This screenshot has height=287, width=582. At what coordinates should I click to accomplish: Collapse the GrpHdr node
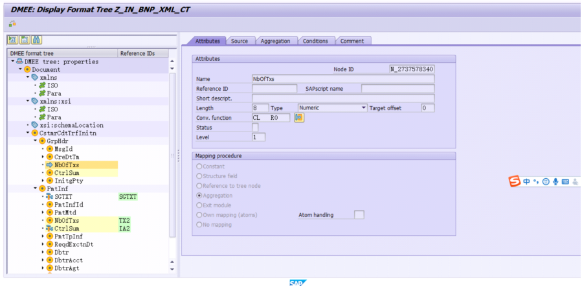[35, 141]
